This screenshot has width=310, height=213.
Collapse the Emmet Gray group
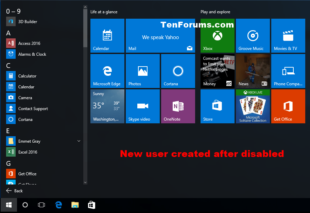click(x=79, y=141)
